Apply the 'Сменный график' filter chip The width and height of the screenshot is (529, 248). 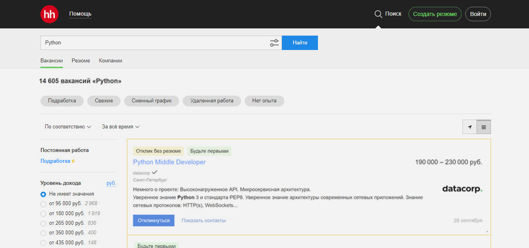(x=152, y=101)
